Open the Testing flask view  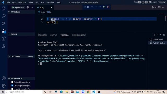pos(4,46)
